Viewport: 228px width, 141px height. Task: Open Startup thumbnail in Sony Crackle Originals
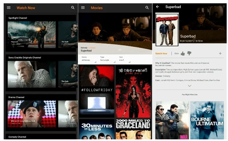tap(32, 74)
